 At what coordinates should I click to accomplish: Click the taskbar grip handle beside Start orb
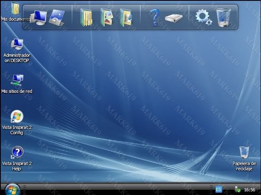[24, 189]
